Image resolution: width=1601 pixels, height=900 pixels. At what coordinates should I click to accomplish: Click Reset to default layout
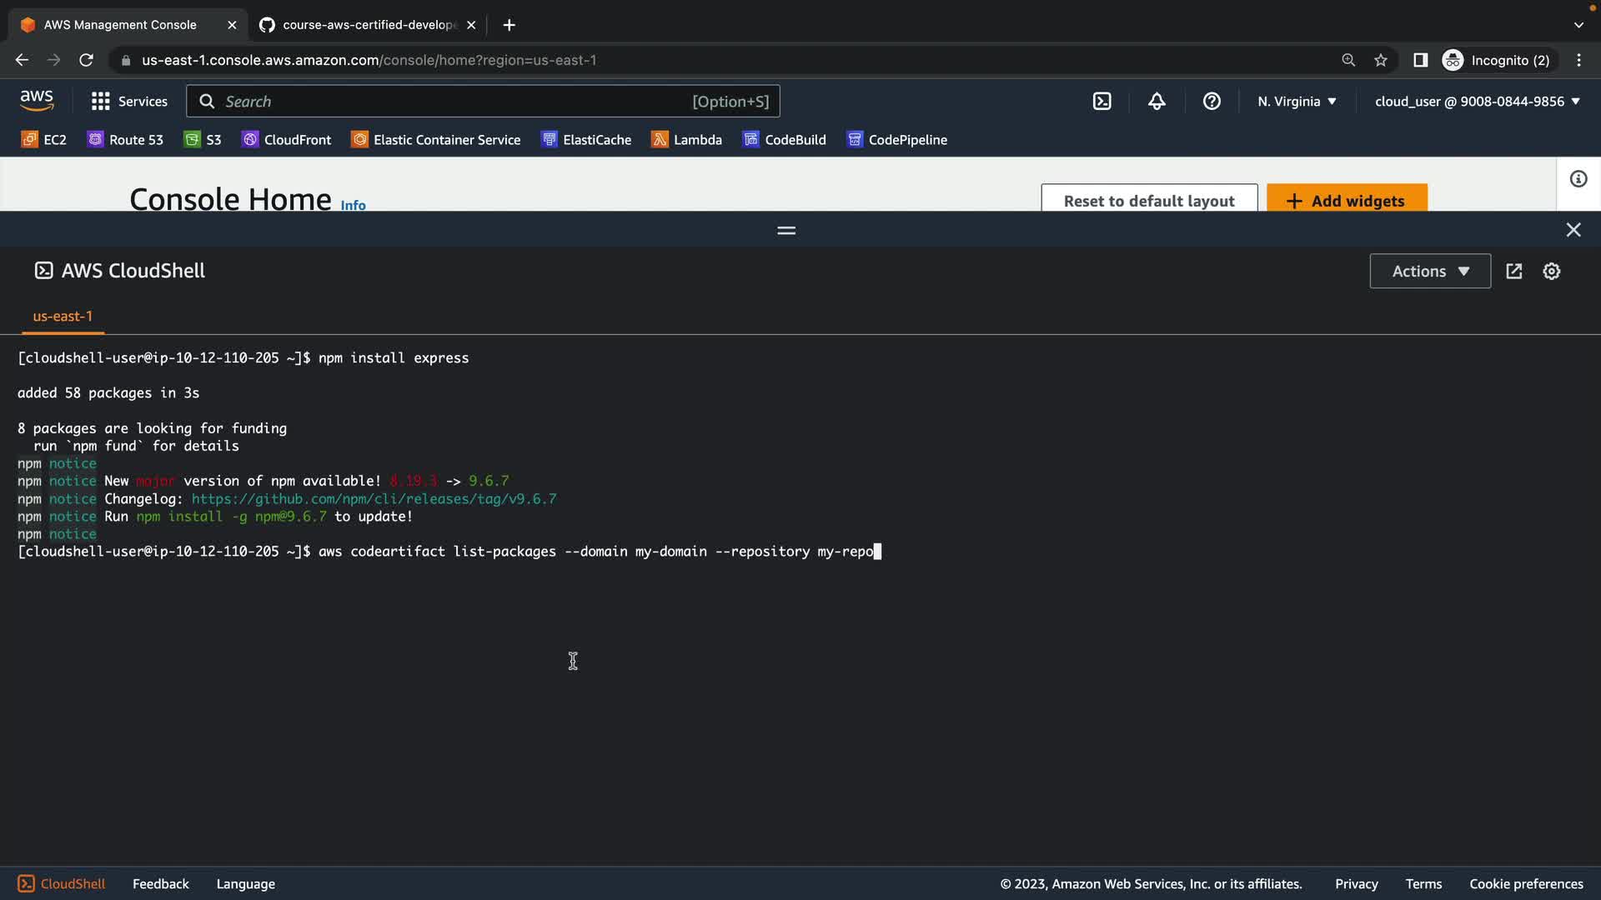(1148, 200)
